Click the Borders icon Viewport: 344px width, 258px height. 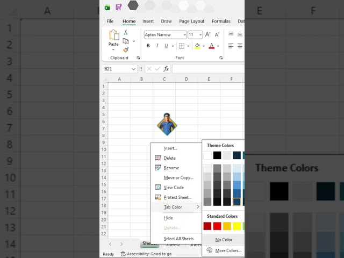[x=182, y=46]
